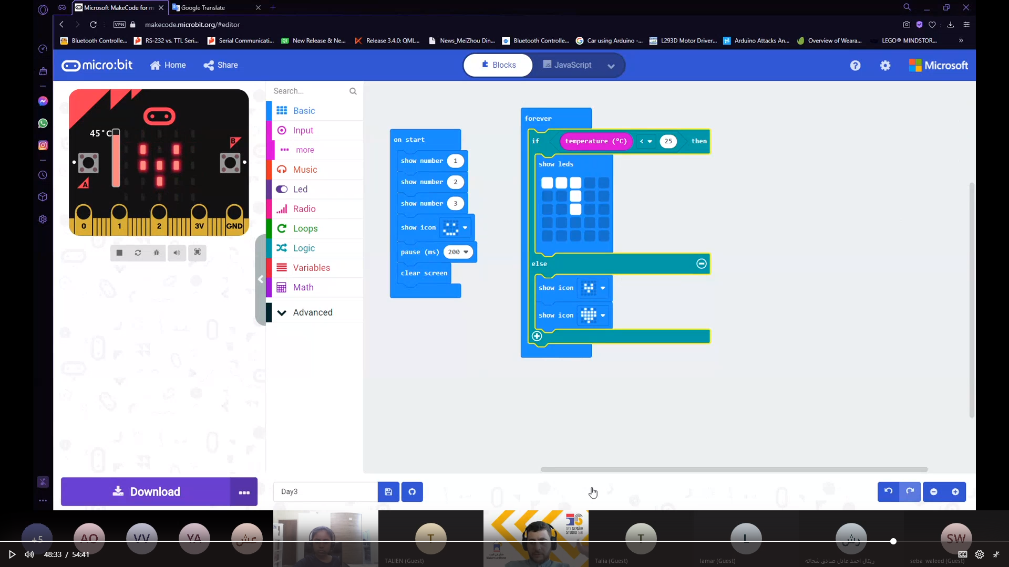Open the Logic blocks category
Screen dimensions: 1009x567
pyautogui.click(x=314, y=248)
